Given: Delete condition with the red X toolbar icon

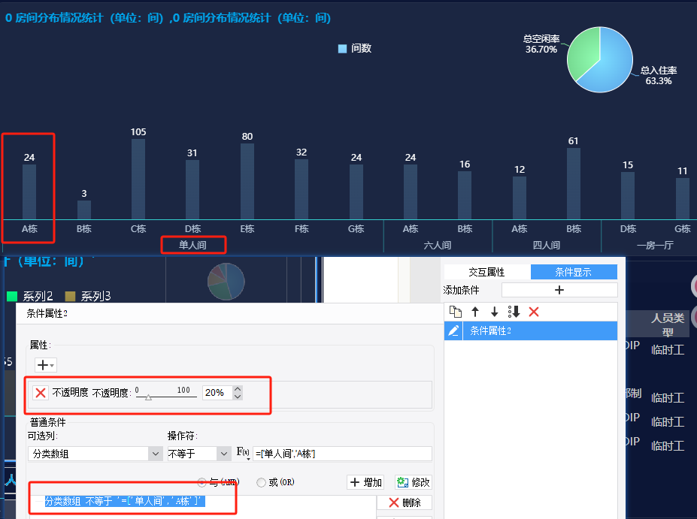Looking at the screenshot, I should 534,312.
